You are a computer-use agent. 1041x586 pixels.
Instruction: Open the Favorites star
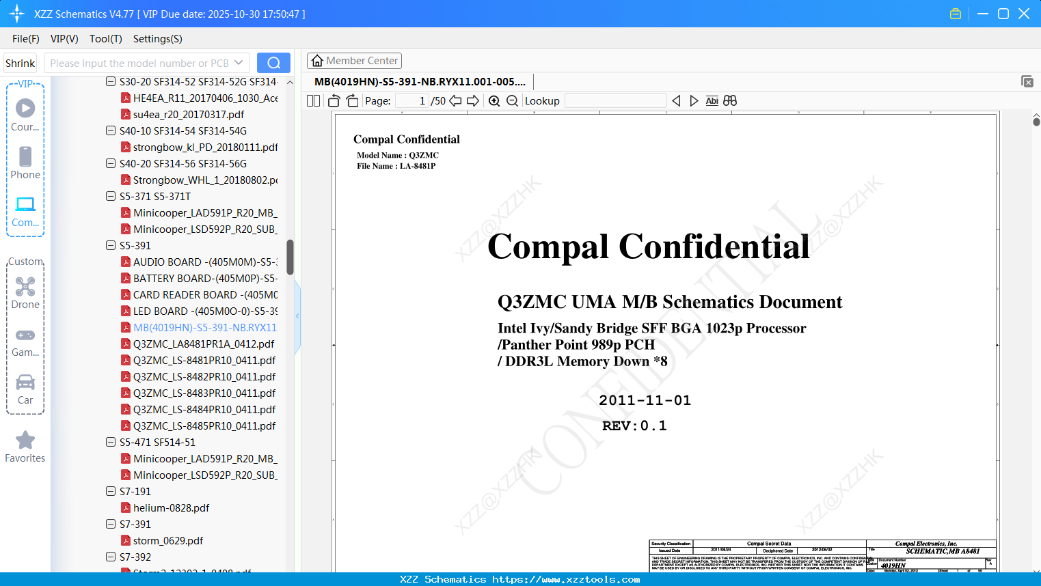click(x=25, y=447)
